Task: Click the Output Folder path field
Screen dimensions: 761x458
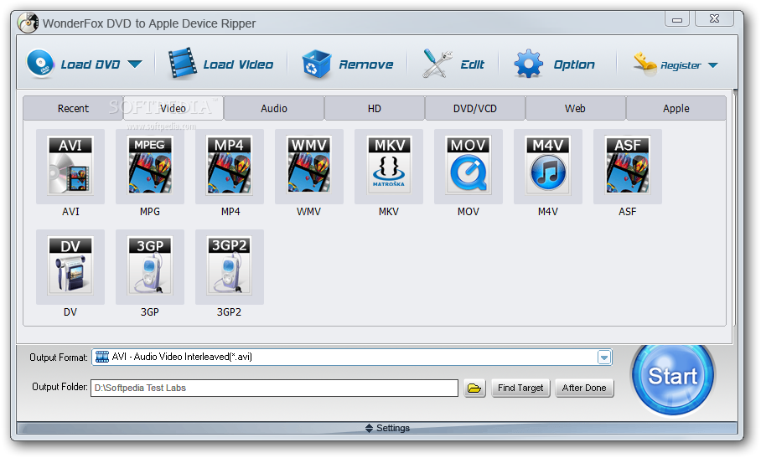Action: pyautogui.click(x=274, y=388)
